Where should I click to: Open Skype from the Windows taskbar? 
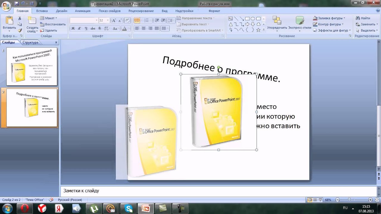click(129, 208)
